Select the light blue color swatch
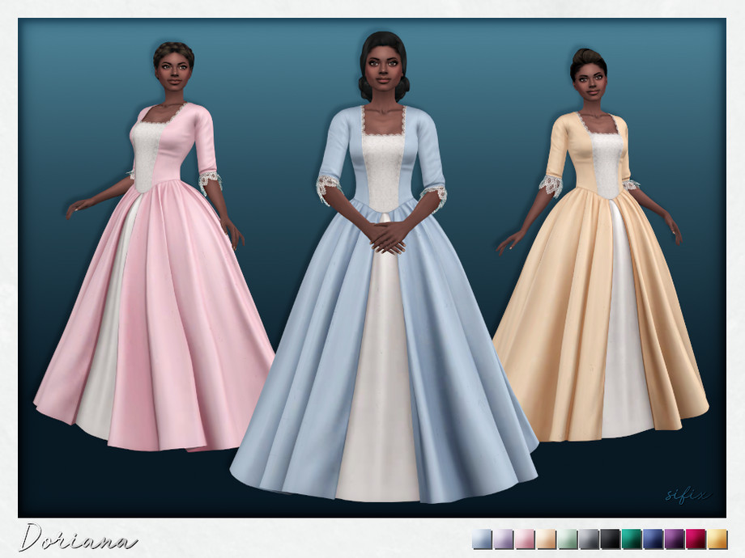This screenshot has height=558, width=745. pyautogui.click(x=482, y=539)
